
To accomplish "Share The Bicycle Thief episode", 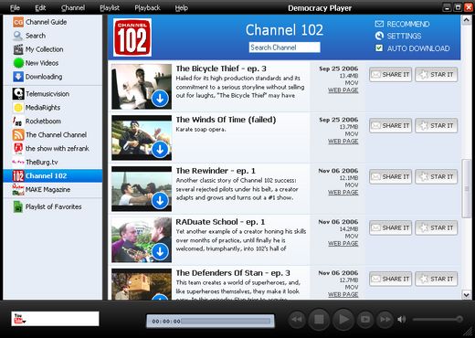I will pos(390,75).
